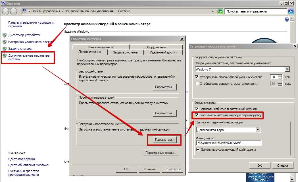Switch to the Защита системы tab

click(125, 52)
